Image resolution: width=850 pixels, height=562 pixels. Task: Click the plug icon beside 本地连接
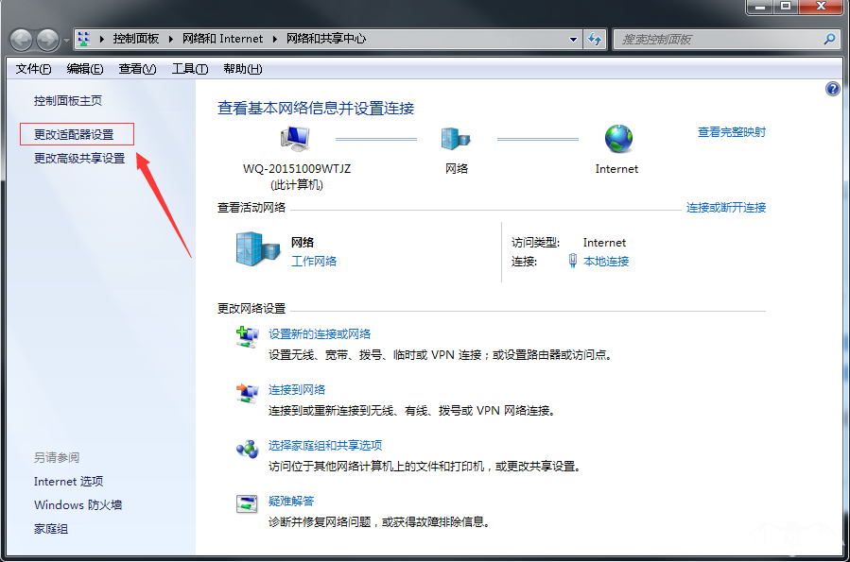pos(572,261)
